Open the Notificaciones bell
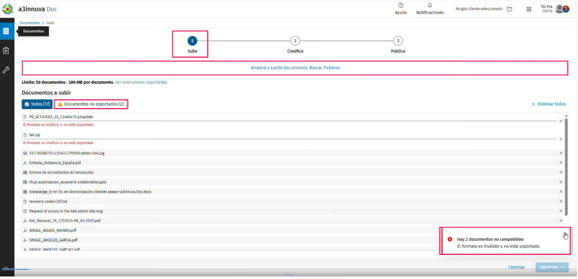Viewport: 578px width, 279px height. tap(430, 9)
